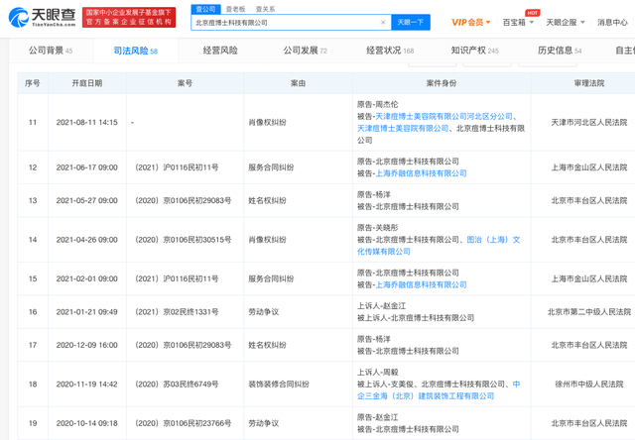Screen dimensions: 635x440
Task: Click 装饰装修合同纠纷 case cause
Action: click(279, 385)
